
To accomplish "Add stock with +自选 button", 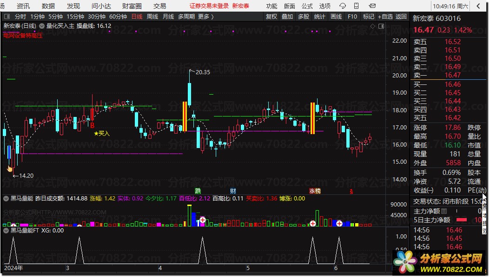I will tap(385, 17).
